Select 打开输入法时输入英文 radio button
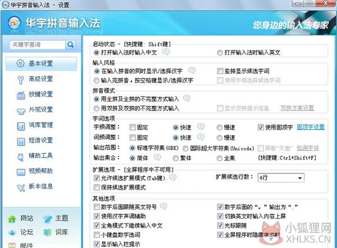 click(220, 53)
